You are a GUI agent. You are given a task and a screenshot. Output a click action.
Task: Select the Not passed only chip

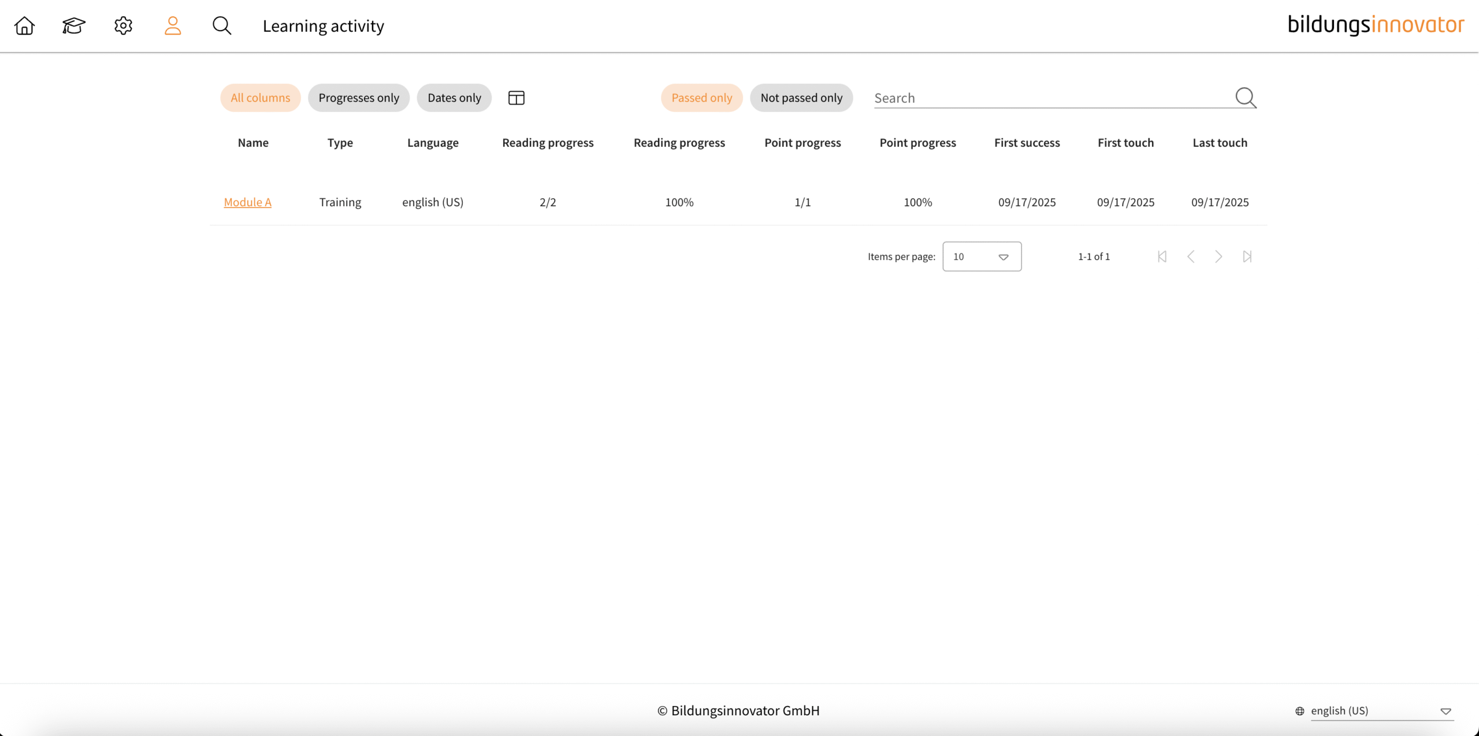[801, 98]
